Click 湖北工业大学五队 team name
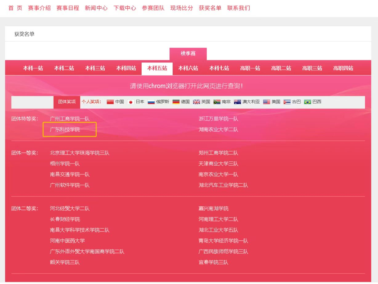This screenshot has height=284, width=378. click(218, 230)
